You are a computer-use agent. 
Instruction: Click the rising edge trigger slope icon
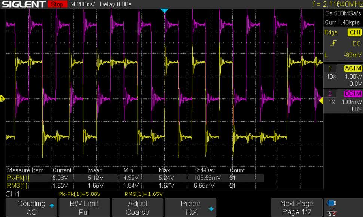(333, 44)
